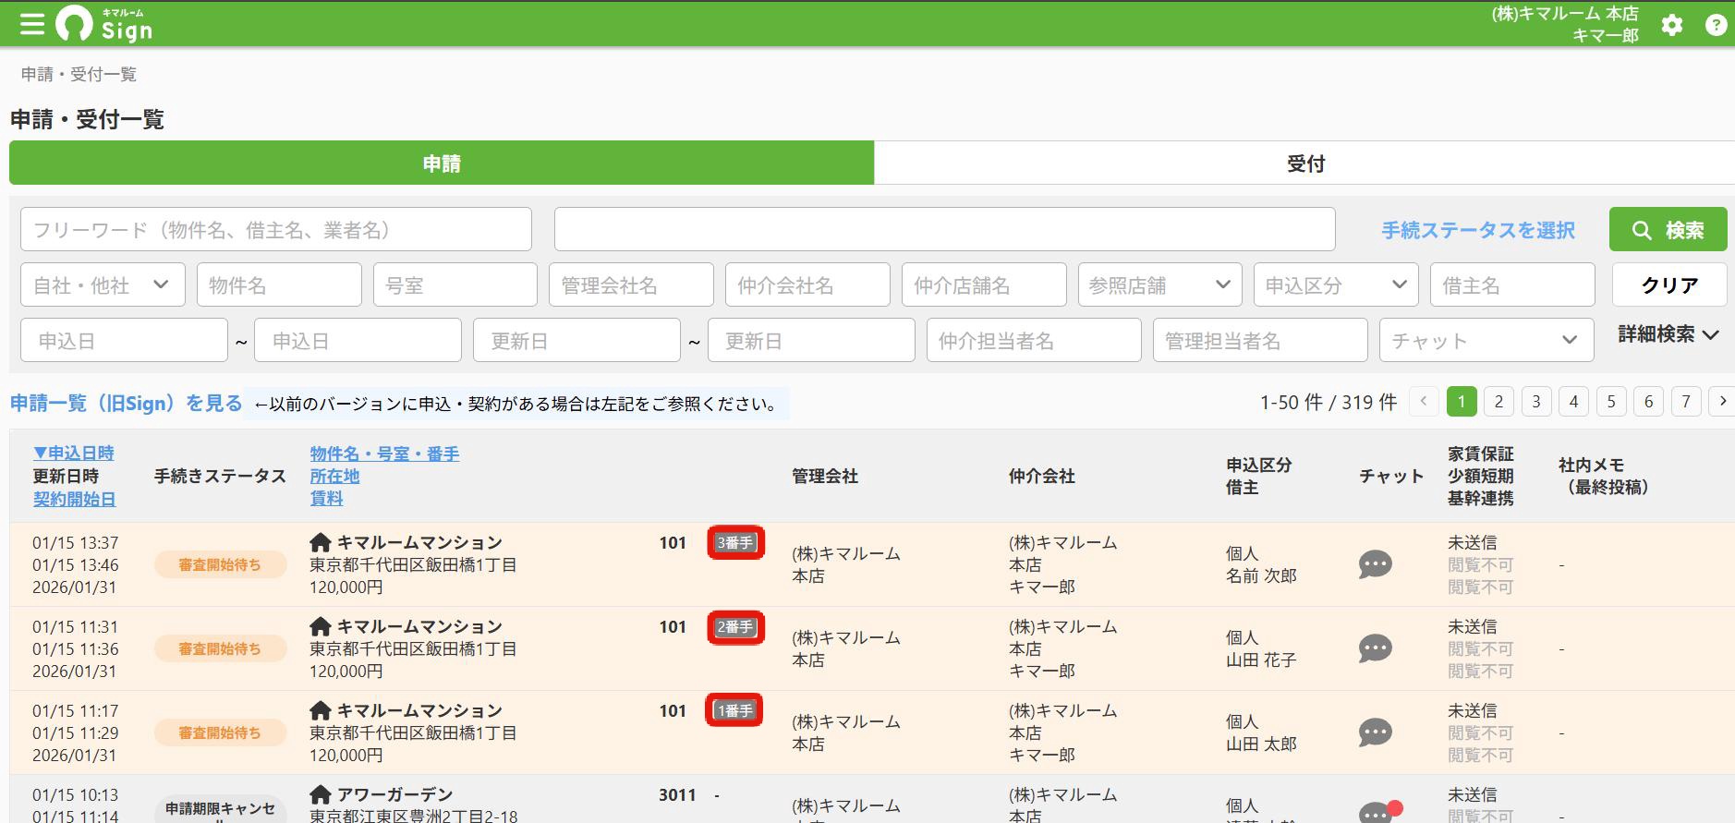
Task: Open chat for 名前 次郎 application
Action: 1375,564
